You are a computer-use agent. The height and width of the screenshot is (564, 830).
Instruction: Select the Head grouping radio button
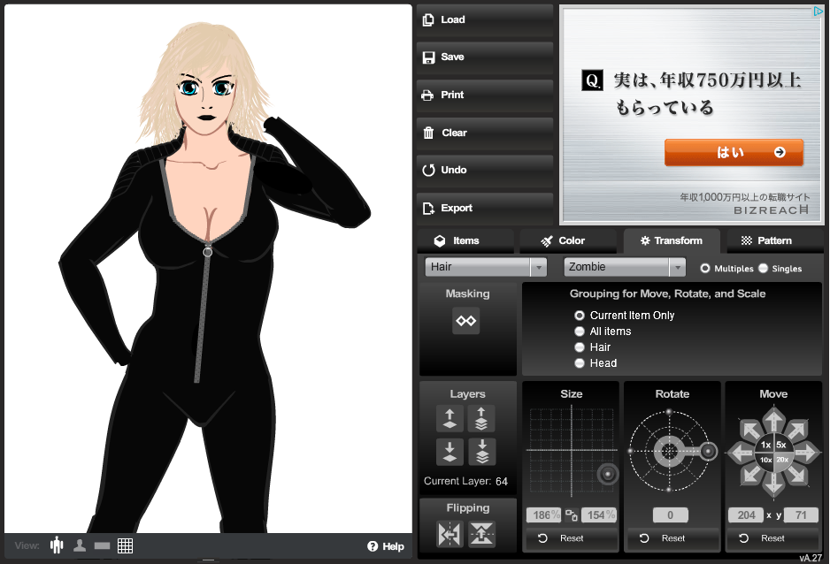[x=580, y=363]
